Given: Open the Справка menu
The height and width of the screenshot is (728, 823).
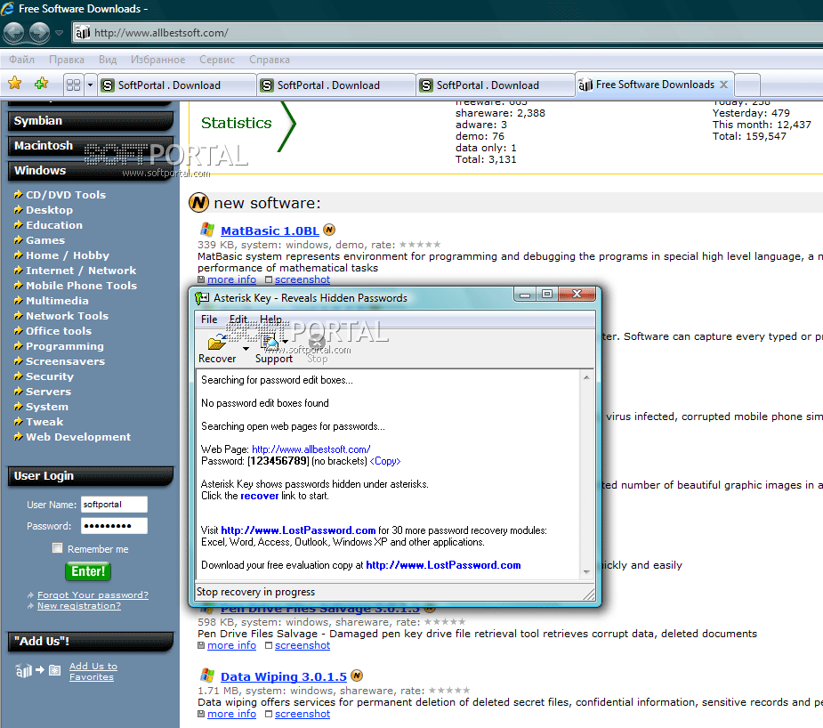Looking at the screenshot, I should 270,60.
